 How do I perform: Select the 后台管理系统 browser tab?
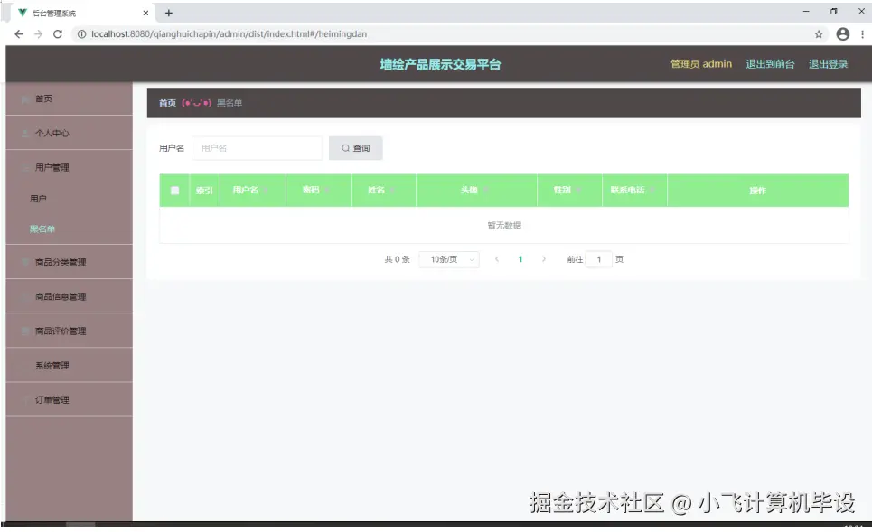click(x=83, y=13)
